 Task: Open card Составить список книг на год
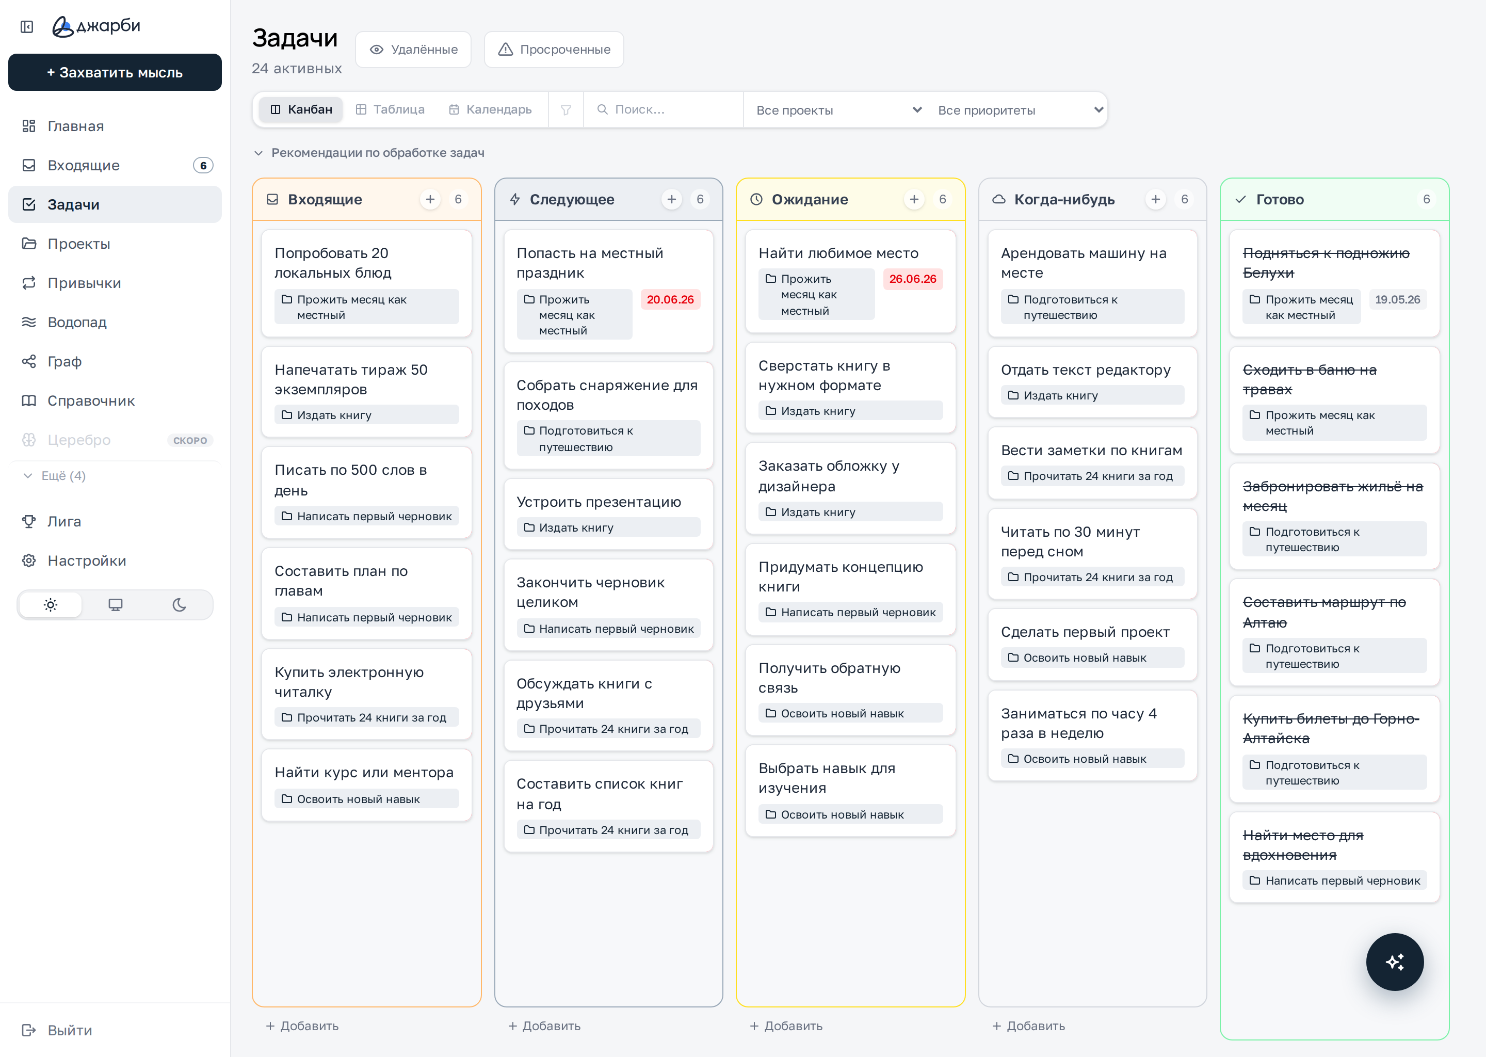608,806
